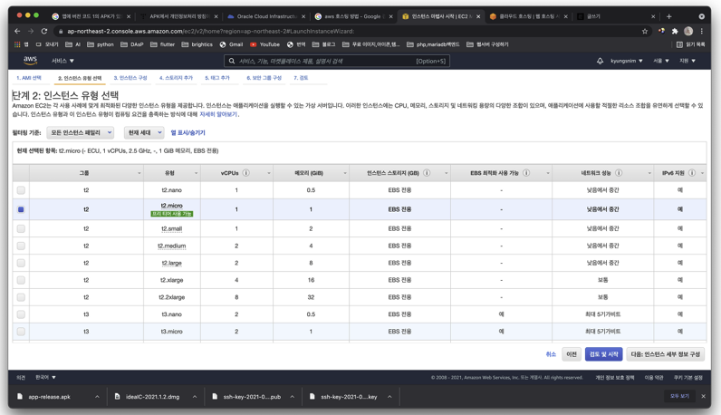Select the t2.2xlarge instance checkbox
This screenshot has height=415, width=721.
tap(21, 297)
